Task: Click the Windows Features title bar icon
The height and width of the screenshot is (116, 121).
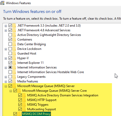Action: (x=2, y=3)
